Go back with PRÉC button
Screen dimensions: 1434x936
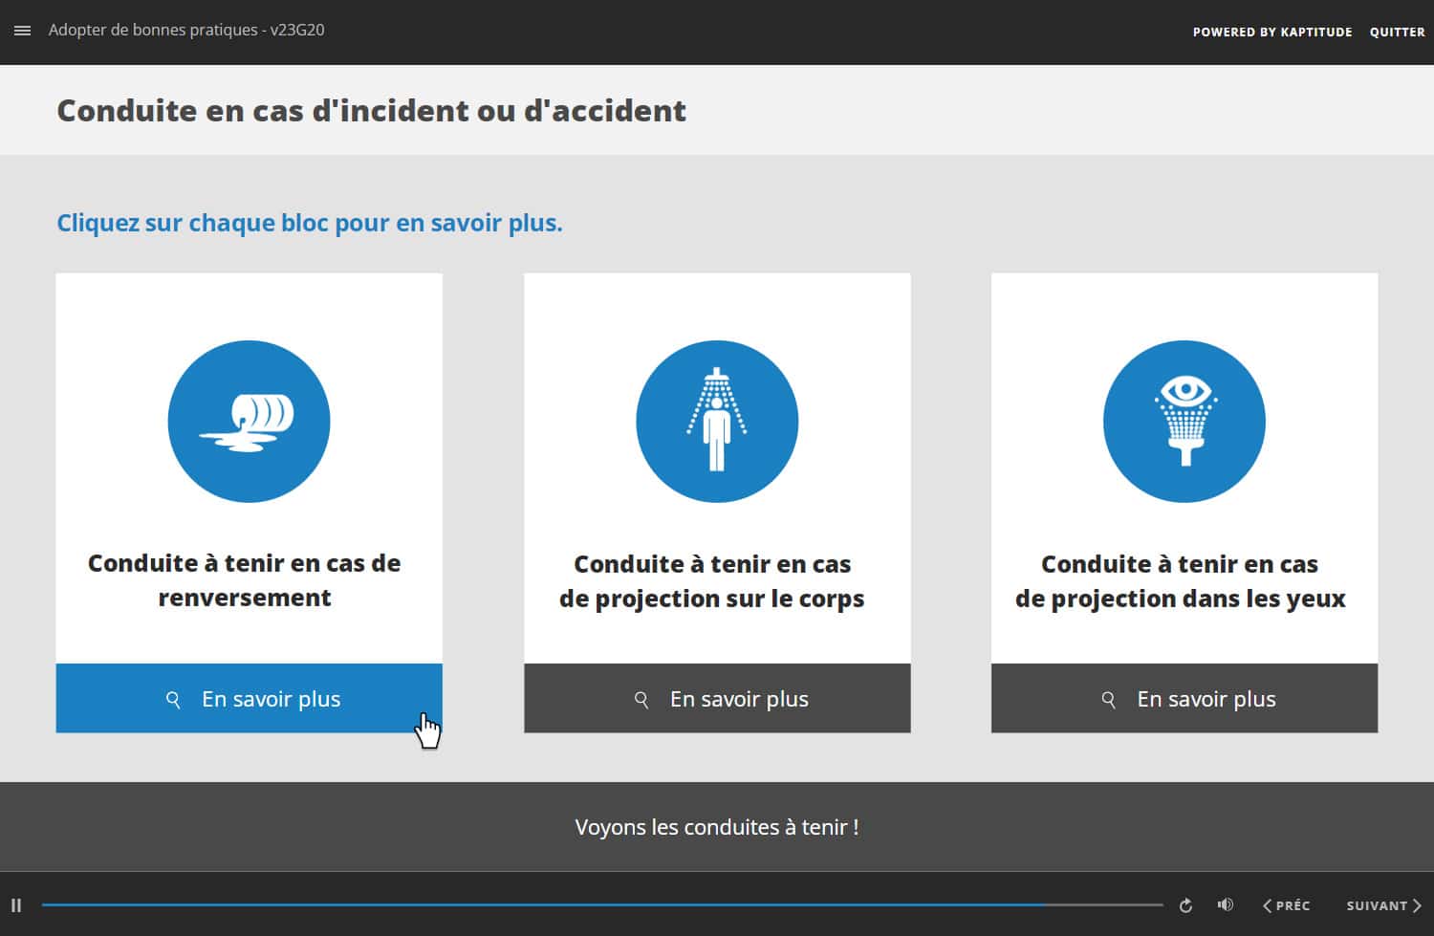point(1286,905)
